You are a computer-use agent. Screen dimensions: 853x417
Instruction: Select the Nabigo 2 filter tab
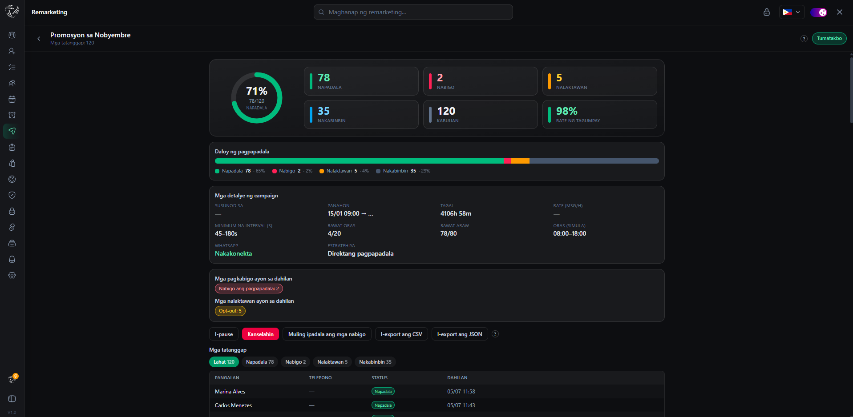pyautogui.click(x=295, y=362)
